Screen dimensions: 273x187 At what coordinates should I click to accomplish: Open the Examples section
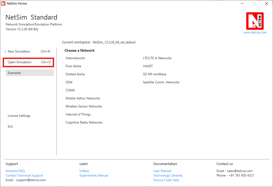pos(30,73)
